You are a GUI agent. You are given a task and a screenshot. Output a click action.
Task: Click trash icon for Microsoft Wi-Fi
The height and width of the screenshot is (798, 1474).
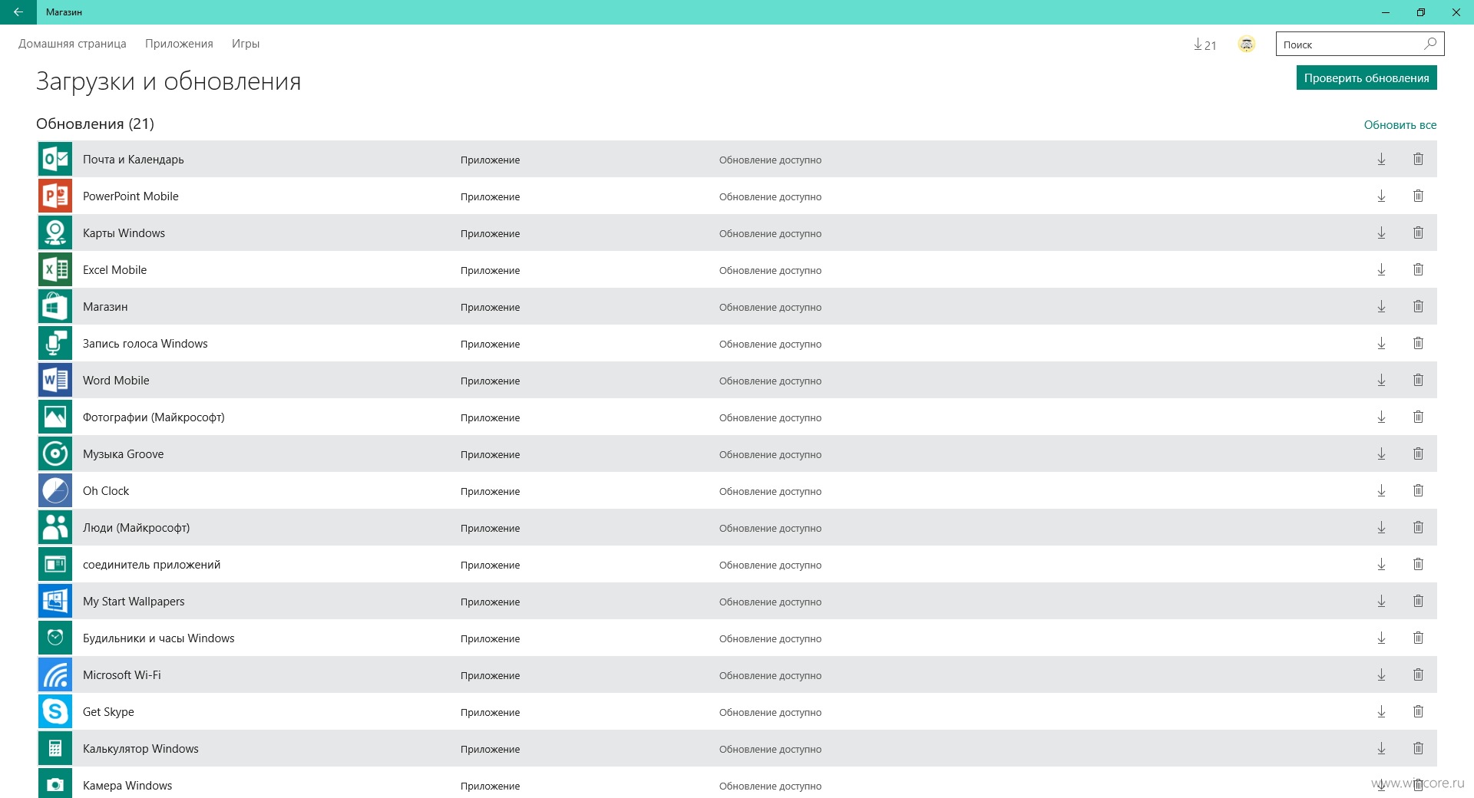tap(1418, 674)
